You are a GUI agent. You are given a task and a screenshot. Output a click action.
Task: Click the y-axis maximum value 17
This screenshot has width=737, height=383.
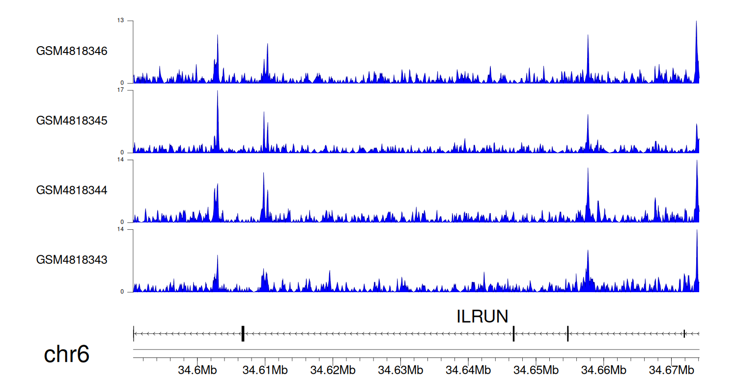(x=120, y=90)
